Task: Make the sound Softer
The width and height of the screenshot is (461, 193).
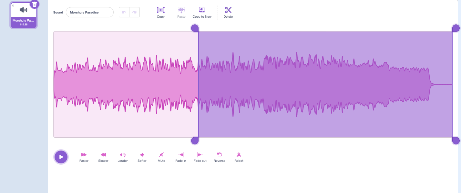Action: [142, 155]
